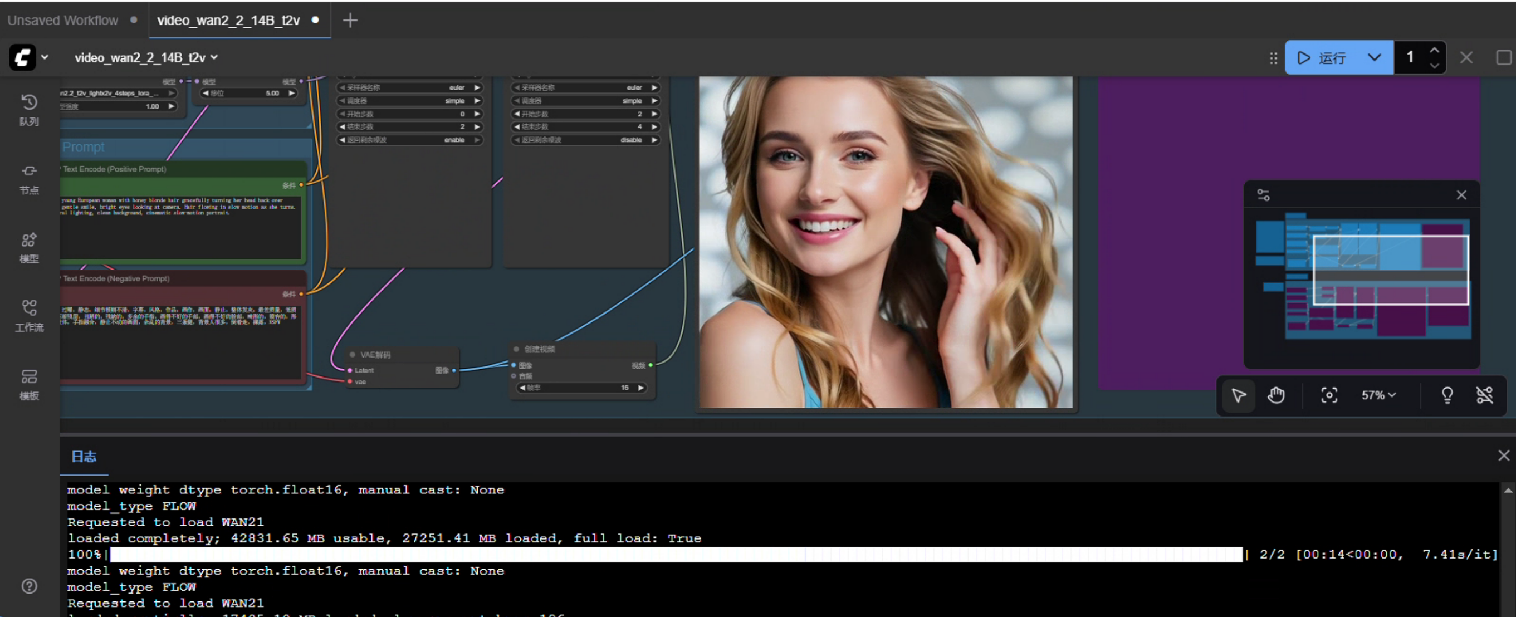Switch to the Unsaved Workflow tab
The image size is (1516, 617).
tap(63, 20)
